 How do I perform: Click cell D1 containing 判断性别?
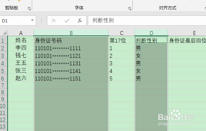(x=151, y=40)
